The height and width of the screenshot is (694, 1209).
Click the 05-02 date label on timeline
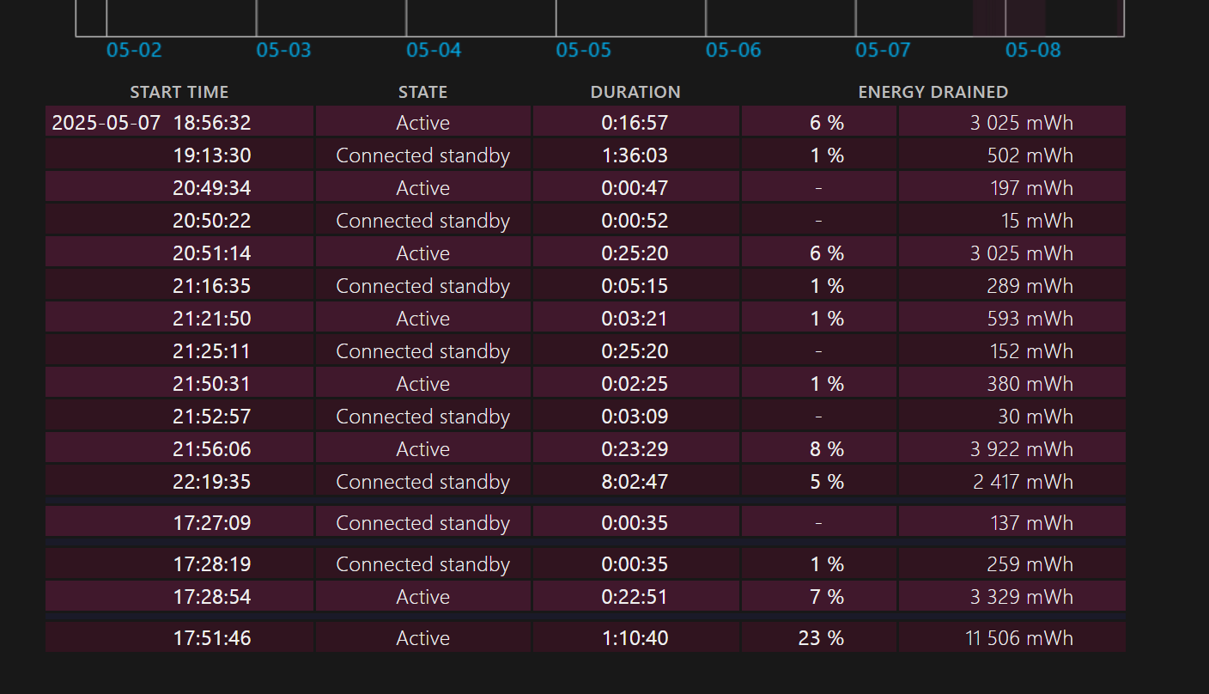click(x=134, y=50)
